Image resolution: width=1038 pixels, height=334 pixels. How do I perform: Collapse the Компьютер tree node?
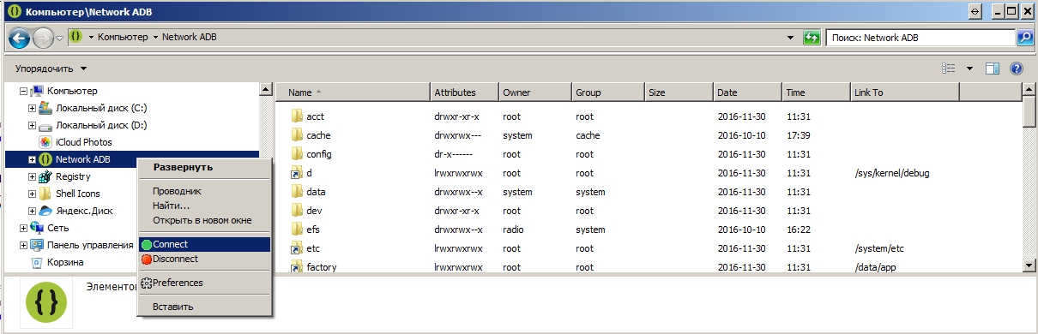click(x=23, y=91)
